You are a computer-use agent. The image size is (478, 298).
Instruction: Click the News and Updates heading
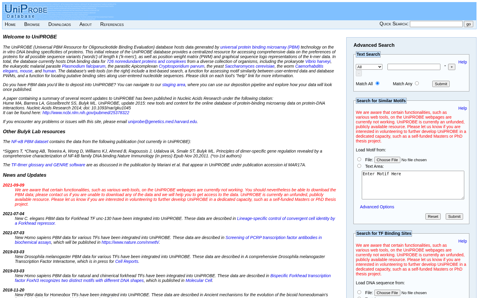(24, 175)
